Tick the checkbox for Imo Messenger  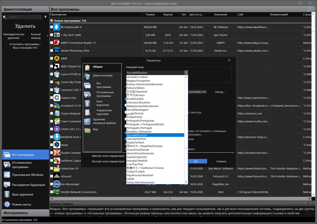point(52,184)
